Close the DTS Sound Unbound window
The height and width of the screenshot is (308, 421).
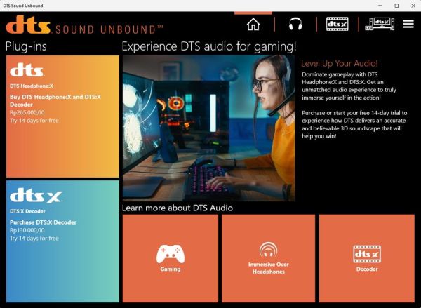pyautogui.click(x=413, y=6)
